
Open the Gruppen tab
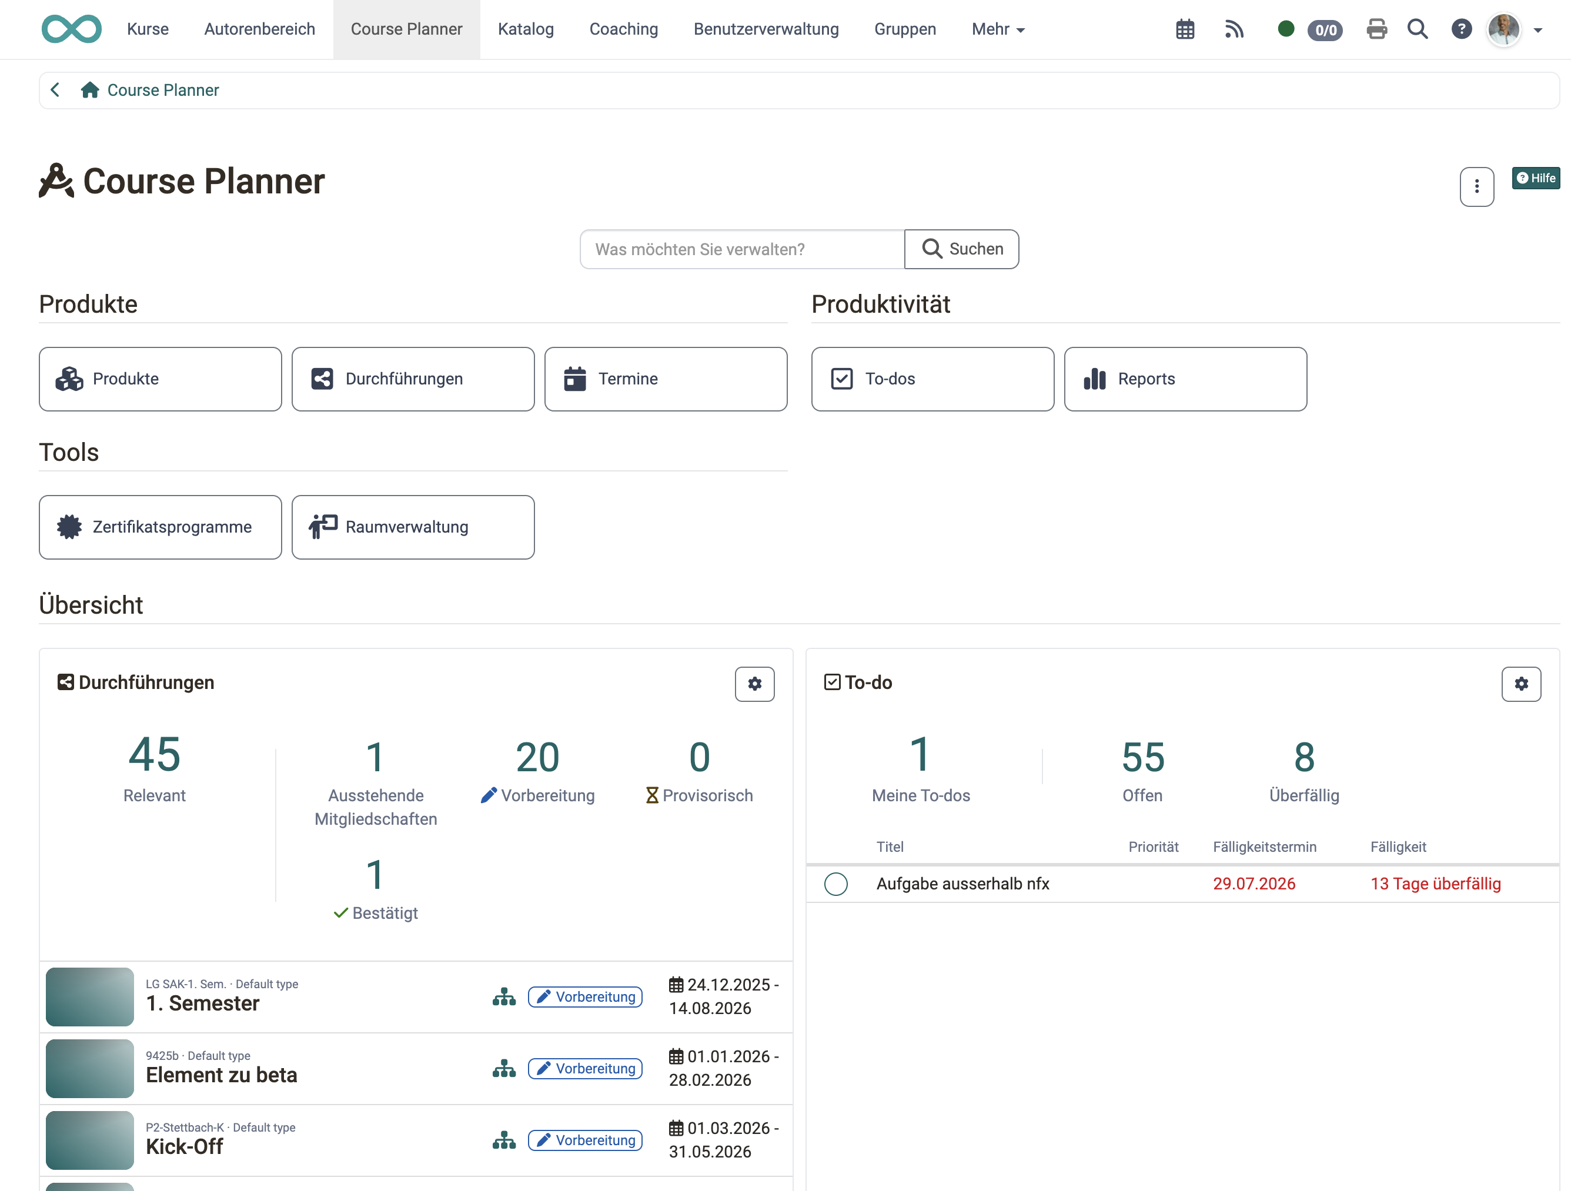tap(905, 29)
